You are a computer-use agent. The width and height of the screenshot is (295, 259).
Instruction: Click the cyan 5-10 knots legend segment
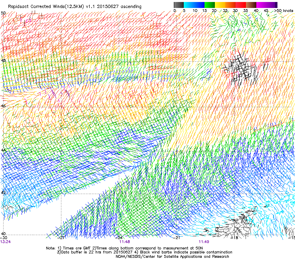189,5
